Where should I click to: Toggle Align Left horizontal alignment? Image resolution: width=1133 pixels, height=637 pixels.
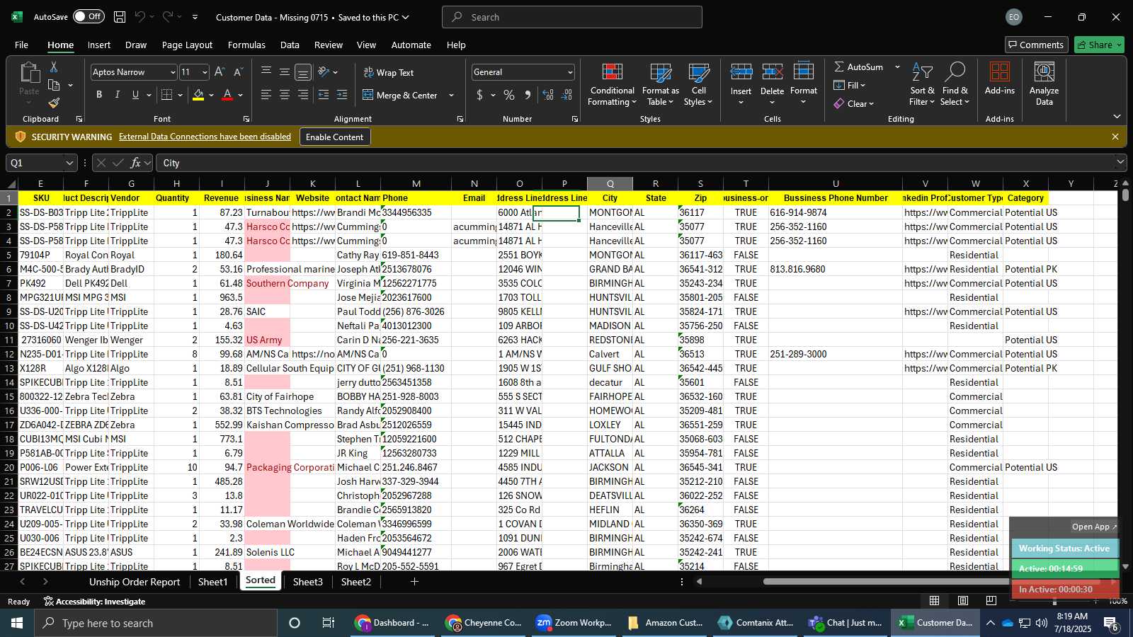pos(266,95)
